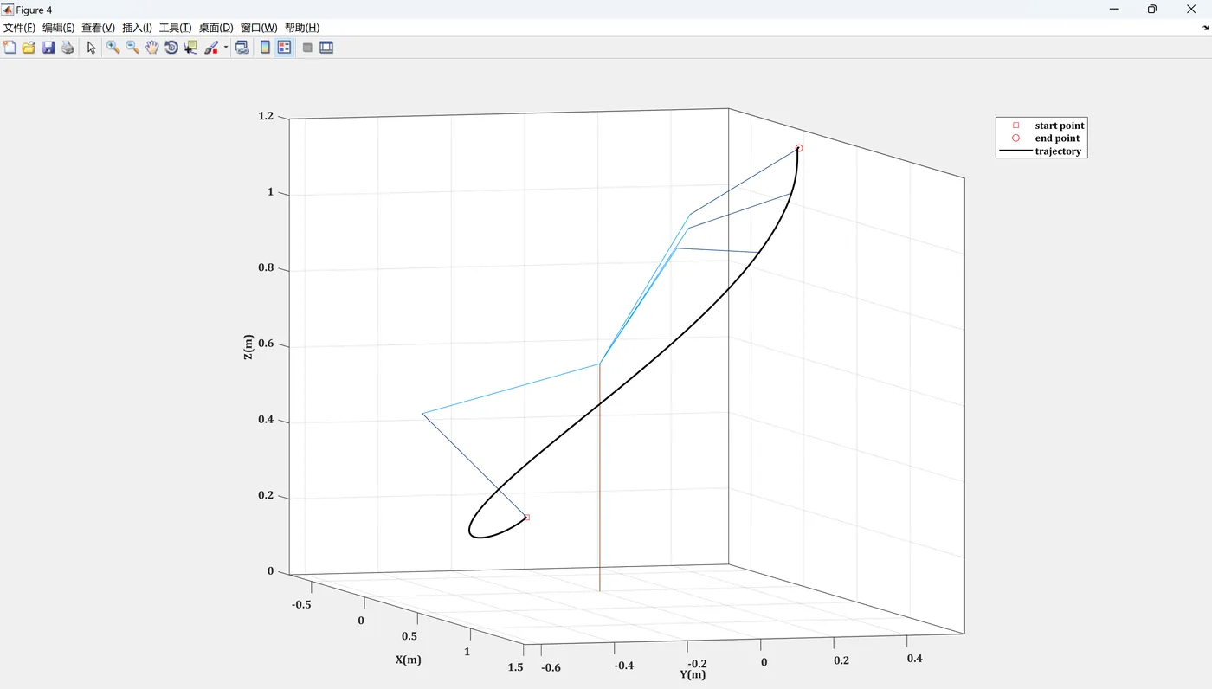Minimize the Figure 4 window
The width and height of the screenshot is (1212, 689).
[x=1112, y=10]
